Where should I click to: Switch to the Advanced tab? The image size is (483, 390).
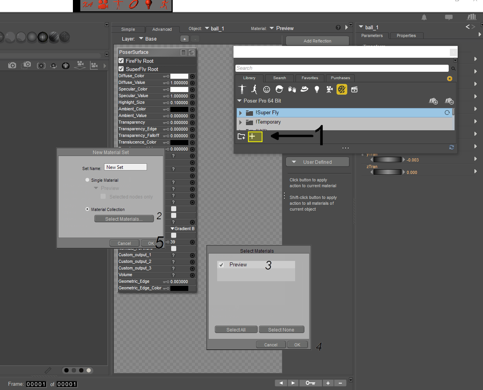click(162, 29)
